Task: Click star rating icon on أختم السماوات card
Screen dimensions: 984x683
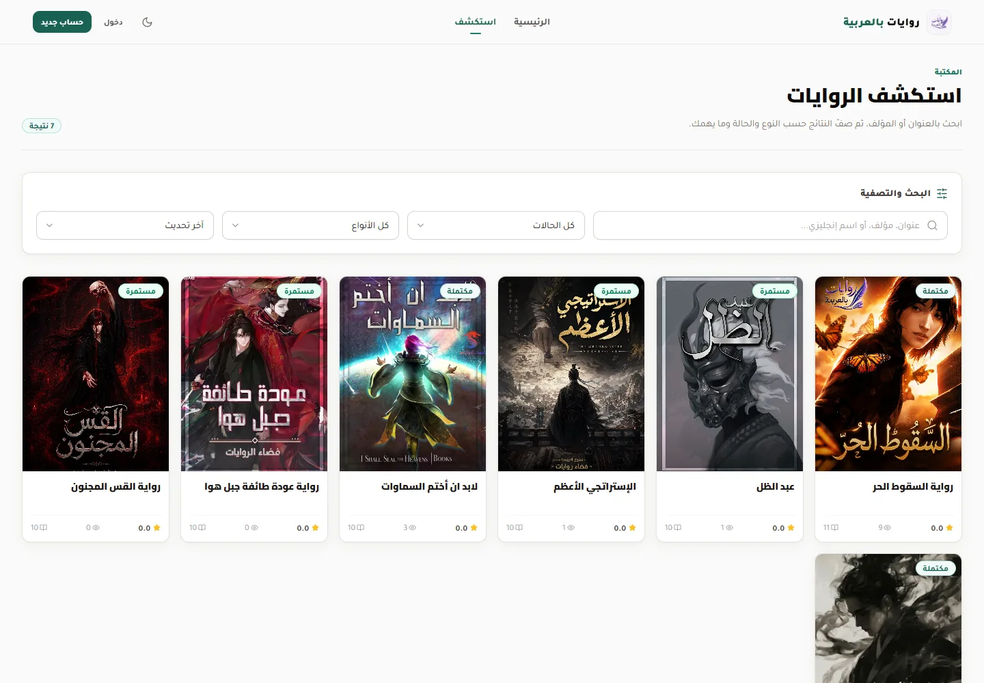Action: click(x=474, y=528)
